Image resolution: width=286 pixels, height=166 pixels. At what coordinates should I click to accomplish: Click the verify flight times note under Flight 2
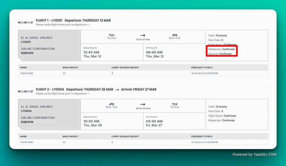(63, 93)
